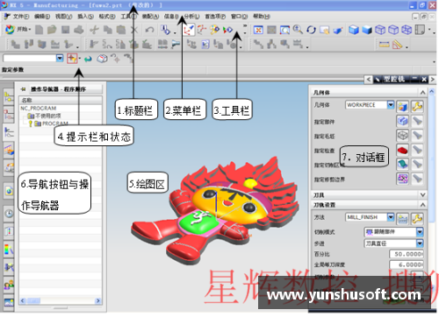This screenshot has width=439, height=317.
Task: Click the new method icon beside MILL_FINISH
Action: (403, 219)
